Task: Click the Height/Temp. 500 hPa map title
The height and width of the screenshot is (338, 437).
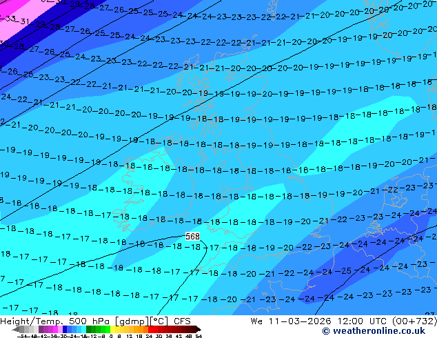Action: coord(54,321)
